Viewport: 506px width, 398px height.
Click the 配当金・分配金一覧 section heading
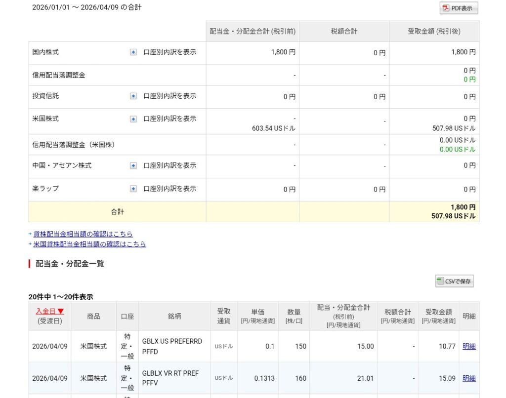point(70,264)
